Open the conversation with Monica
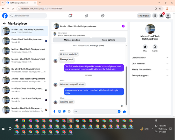175x140 pixels. tap(24, 61)
